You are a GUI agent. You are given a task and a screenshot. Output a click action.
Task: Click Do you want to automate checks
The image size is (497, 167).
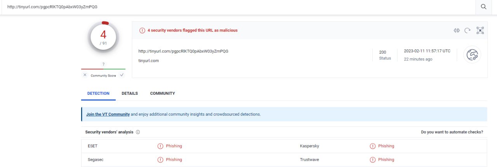point(452,132)
